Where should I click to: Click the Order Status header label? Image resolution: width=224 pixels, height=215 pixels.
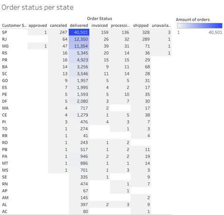(x=99, y=18)
